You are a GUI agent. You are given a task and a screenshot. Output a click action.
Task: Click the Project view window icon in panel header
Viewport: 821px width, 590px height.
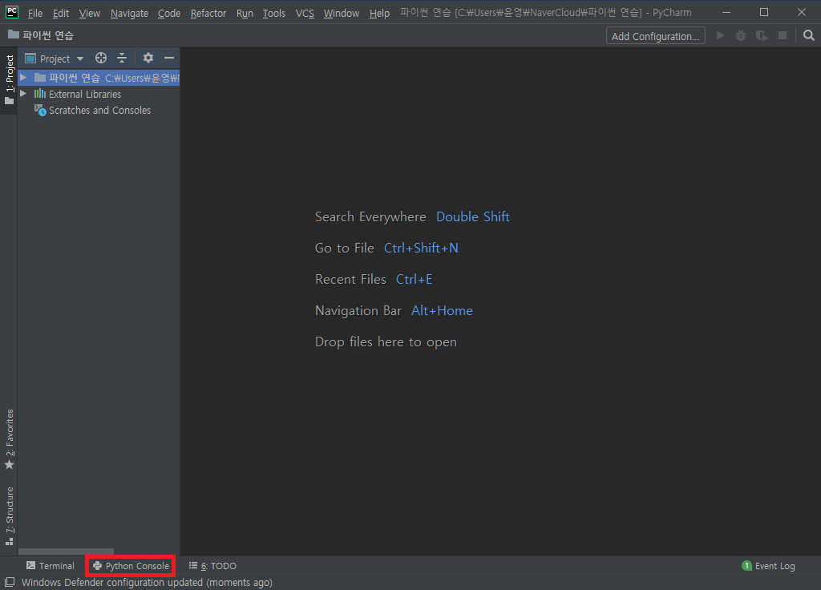tap(30, 58)
